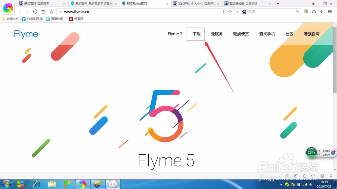Select the 魅族Flyme官网 tab

tap(145, 4)
